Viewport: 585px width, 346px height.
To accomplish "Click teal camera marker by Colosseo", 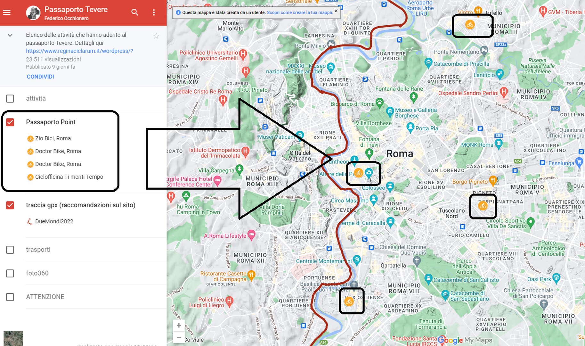I will [369, 173].
